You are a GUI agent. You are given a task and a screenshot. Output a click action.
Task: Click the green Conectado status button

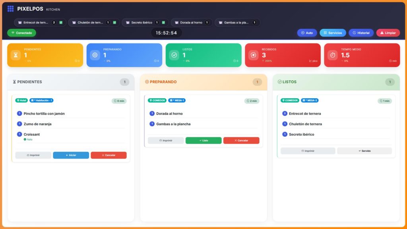click(21, 33)
